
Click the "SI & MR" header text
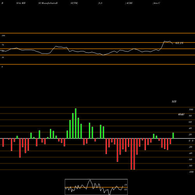21,3
